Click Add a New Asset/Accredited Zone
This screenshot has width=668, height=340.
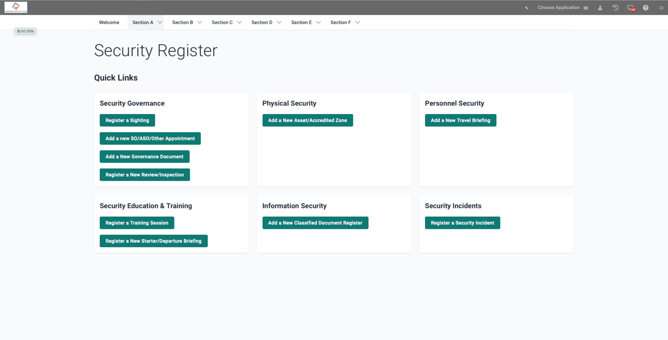308,120
